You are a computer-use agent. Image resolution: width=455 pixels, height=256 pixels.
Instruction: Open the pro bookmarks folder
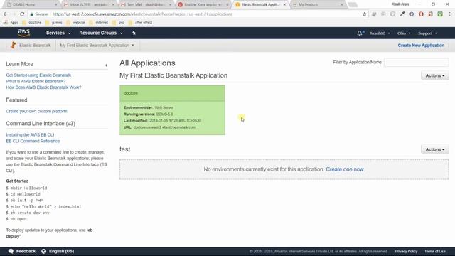pyautogui.click(x=118, y=22)
